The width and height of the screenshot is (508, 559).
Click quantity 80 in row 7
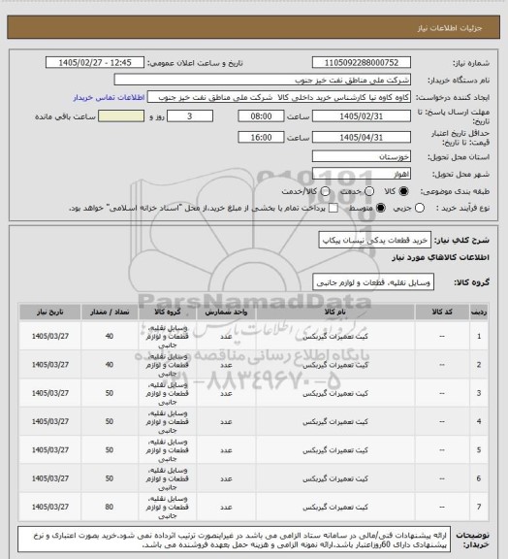[110, 507]
